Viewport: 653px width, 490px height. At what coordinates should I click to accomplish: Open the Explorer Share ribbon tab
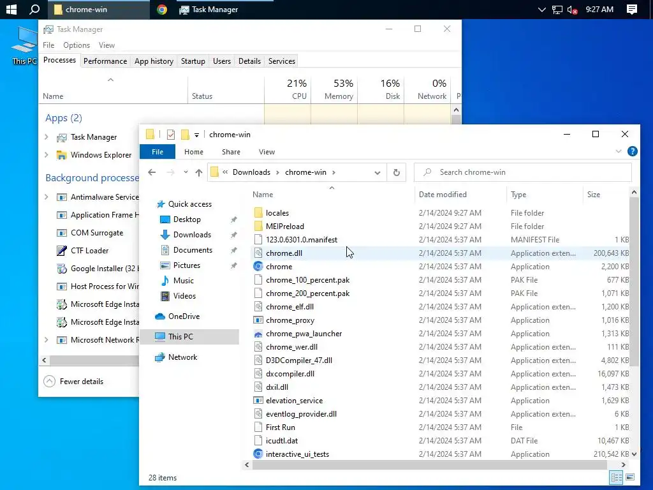point(231,152)
